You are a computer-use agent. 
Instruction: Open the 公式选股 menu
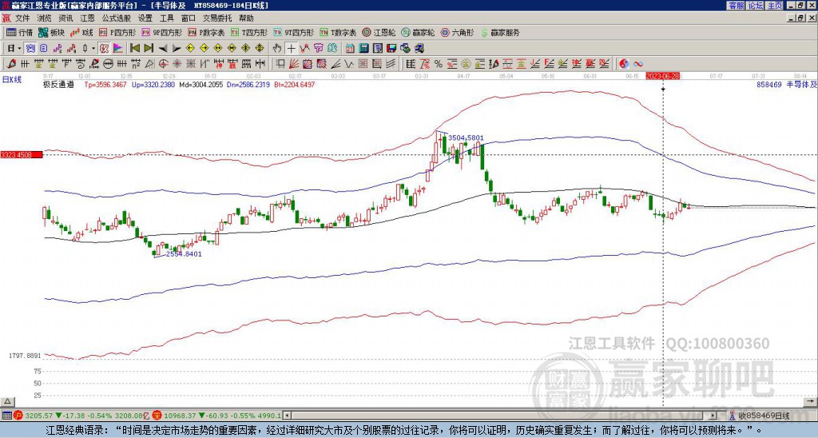click(x=117, y=18)
